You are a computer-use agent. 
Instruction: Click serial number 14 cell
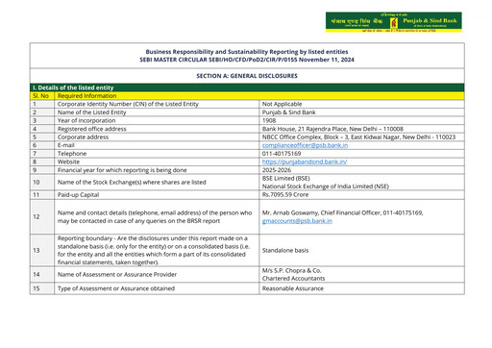point(42,274)
